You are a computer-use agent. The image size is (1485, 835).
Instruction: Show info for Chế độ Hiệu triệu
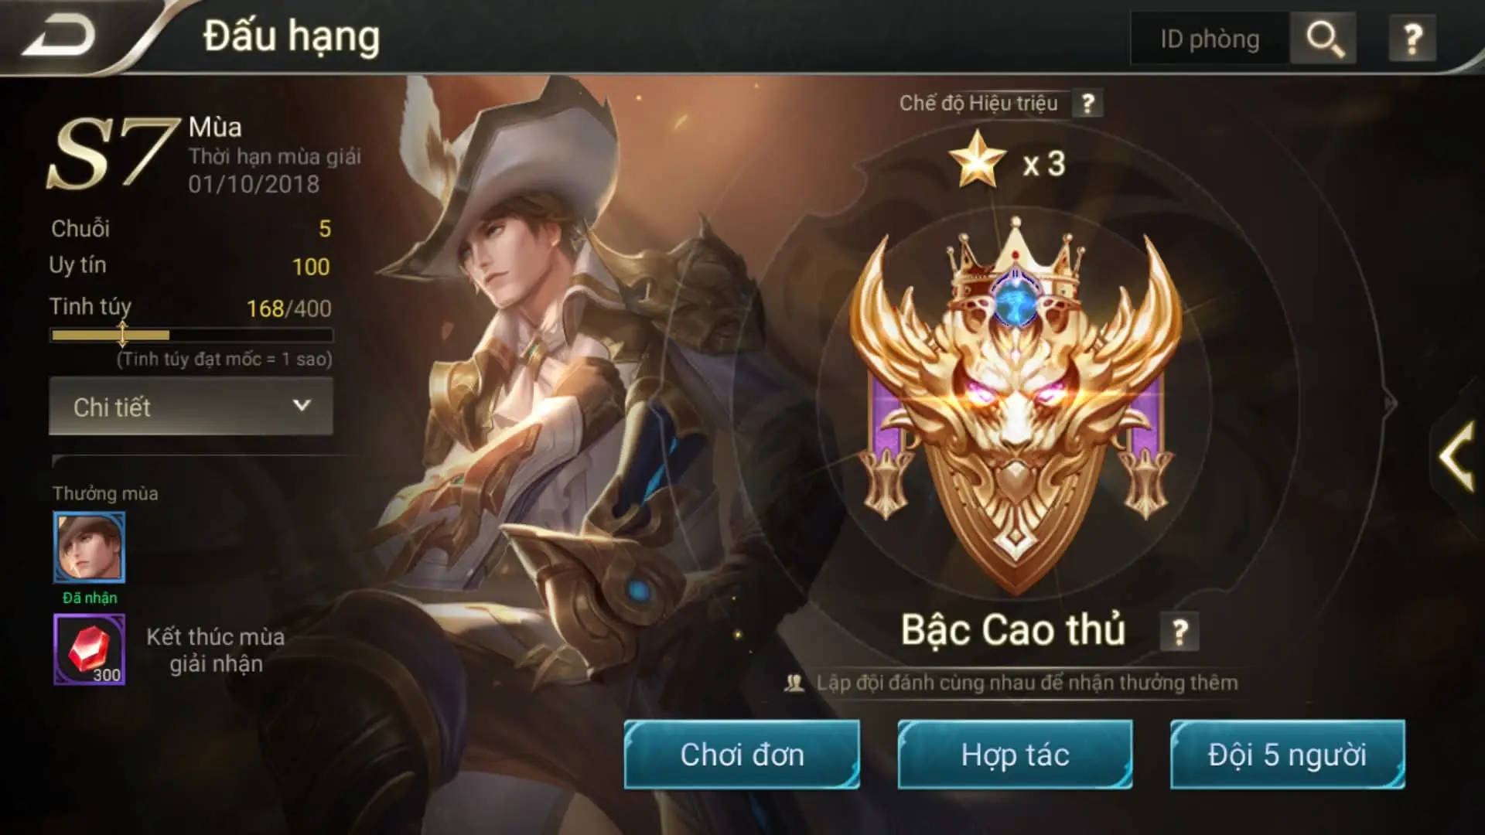click(x=1087, y=103)
